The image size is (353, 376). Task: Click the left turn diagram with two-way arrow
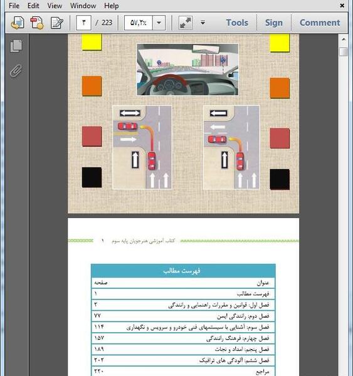(142, 147)
